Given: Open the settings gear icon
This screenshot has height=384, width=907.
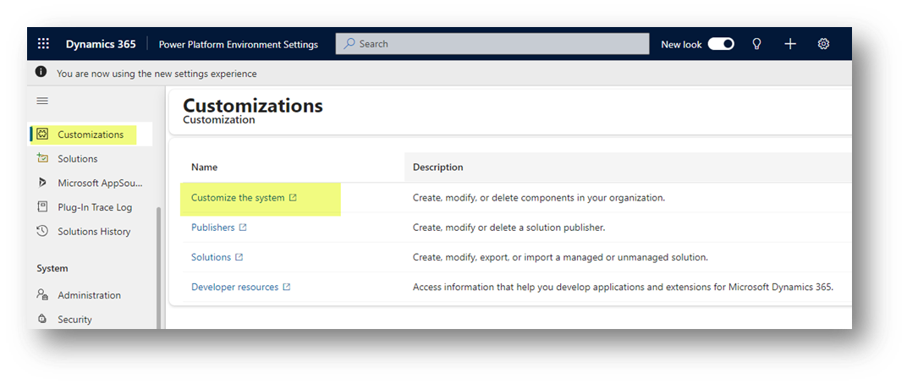Looking at the screenshot, I should tap(824, 44).
